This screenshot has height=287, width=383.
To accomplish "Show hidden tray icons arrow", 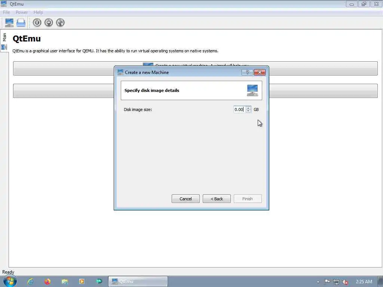I will point(318,282).
